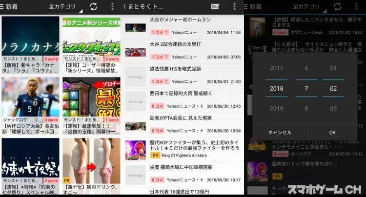Select month 6 in date picker
The image size is (366, 197).
pos(306,68)
